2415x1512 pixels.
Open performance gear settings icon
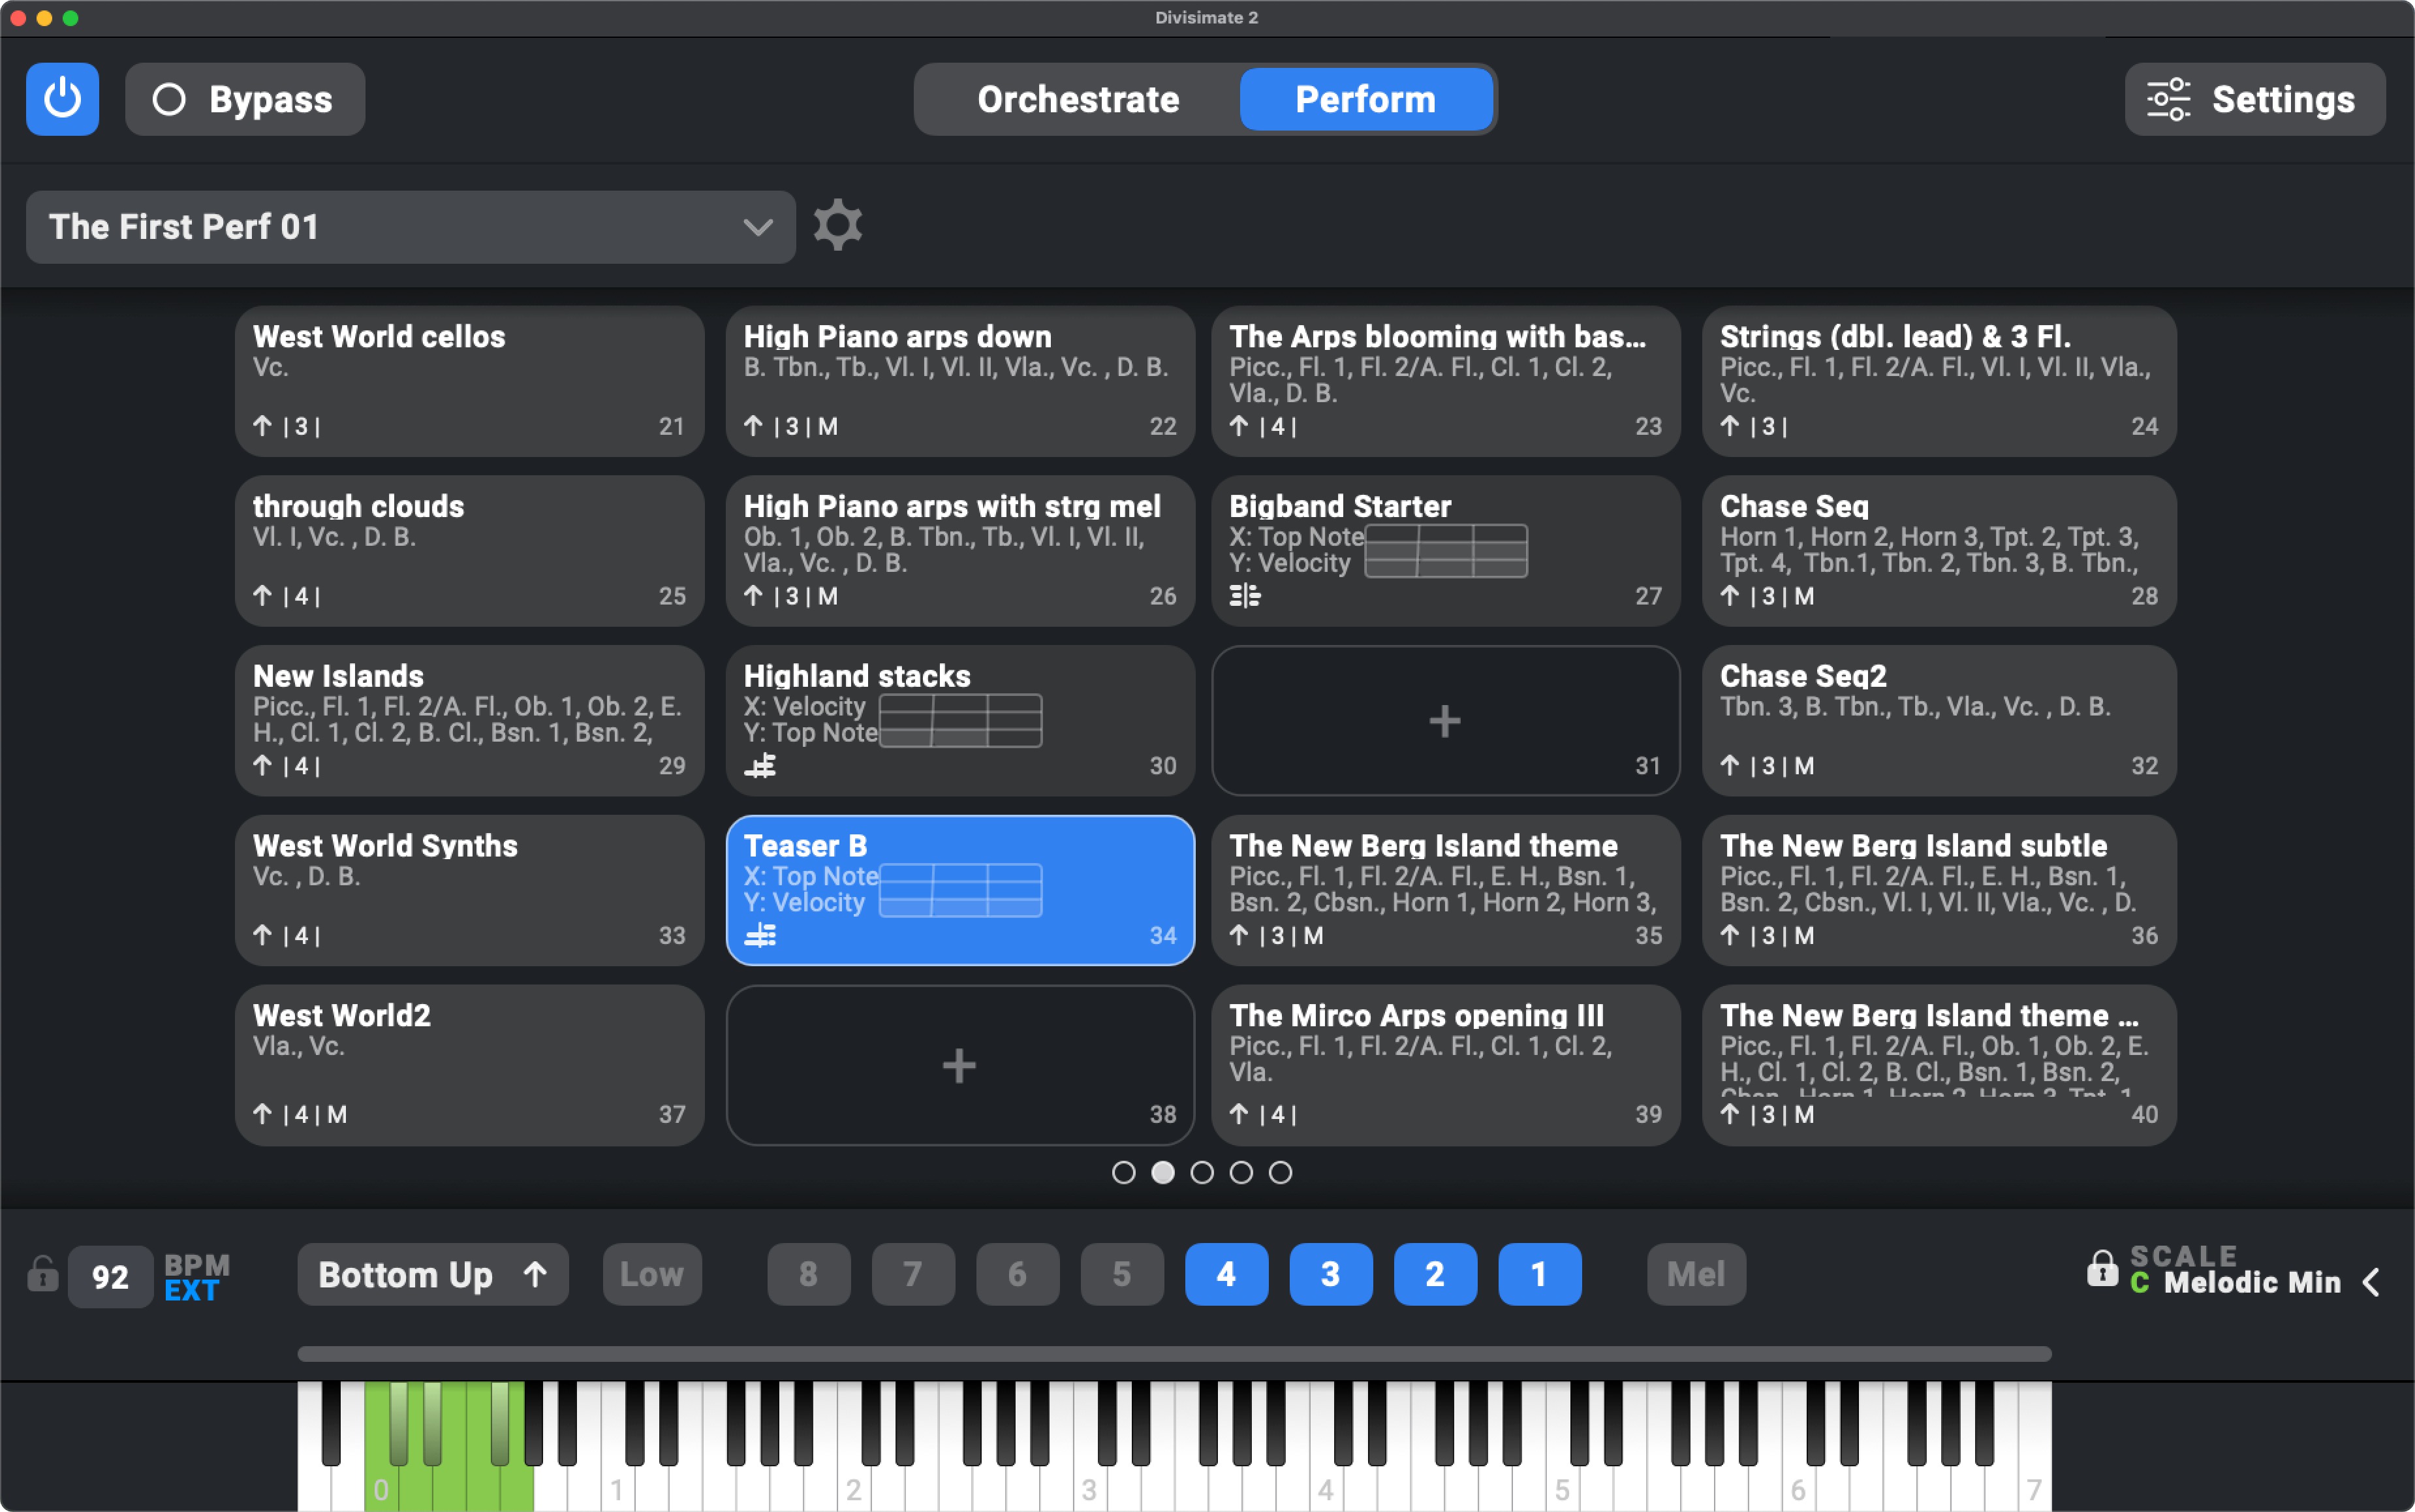coord(837,226)
